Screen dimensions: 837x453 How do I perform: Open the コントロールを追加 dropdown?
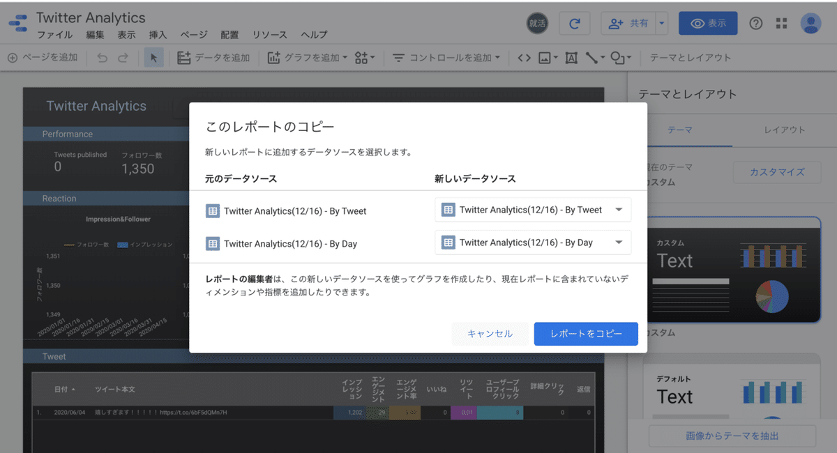(446, 58)
